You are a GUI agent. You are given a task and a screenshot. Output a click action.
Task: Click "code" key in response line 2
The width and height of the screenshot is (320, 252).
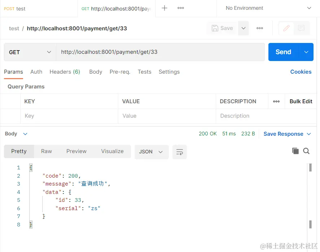point(52,176)
